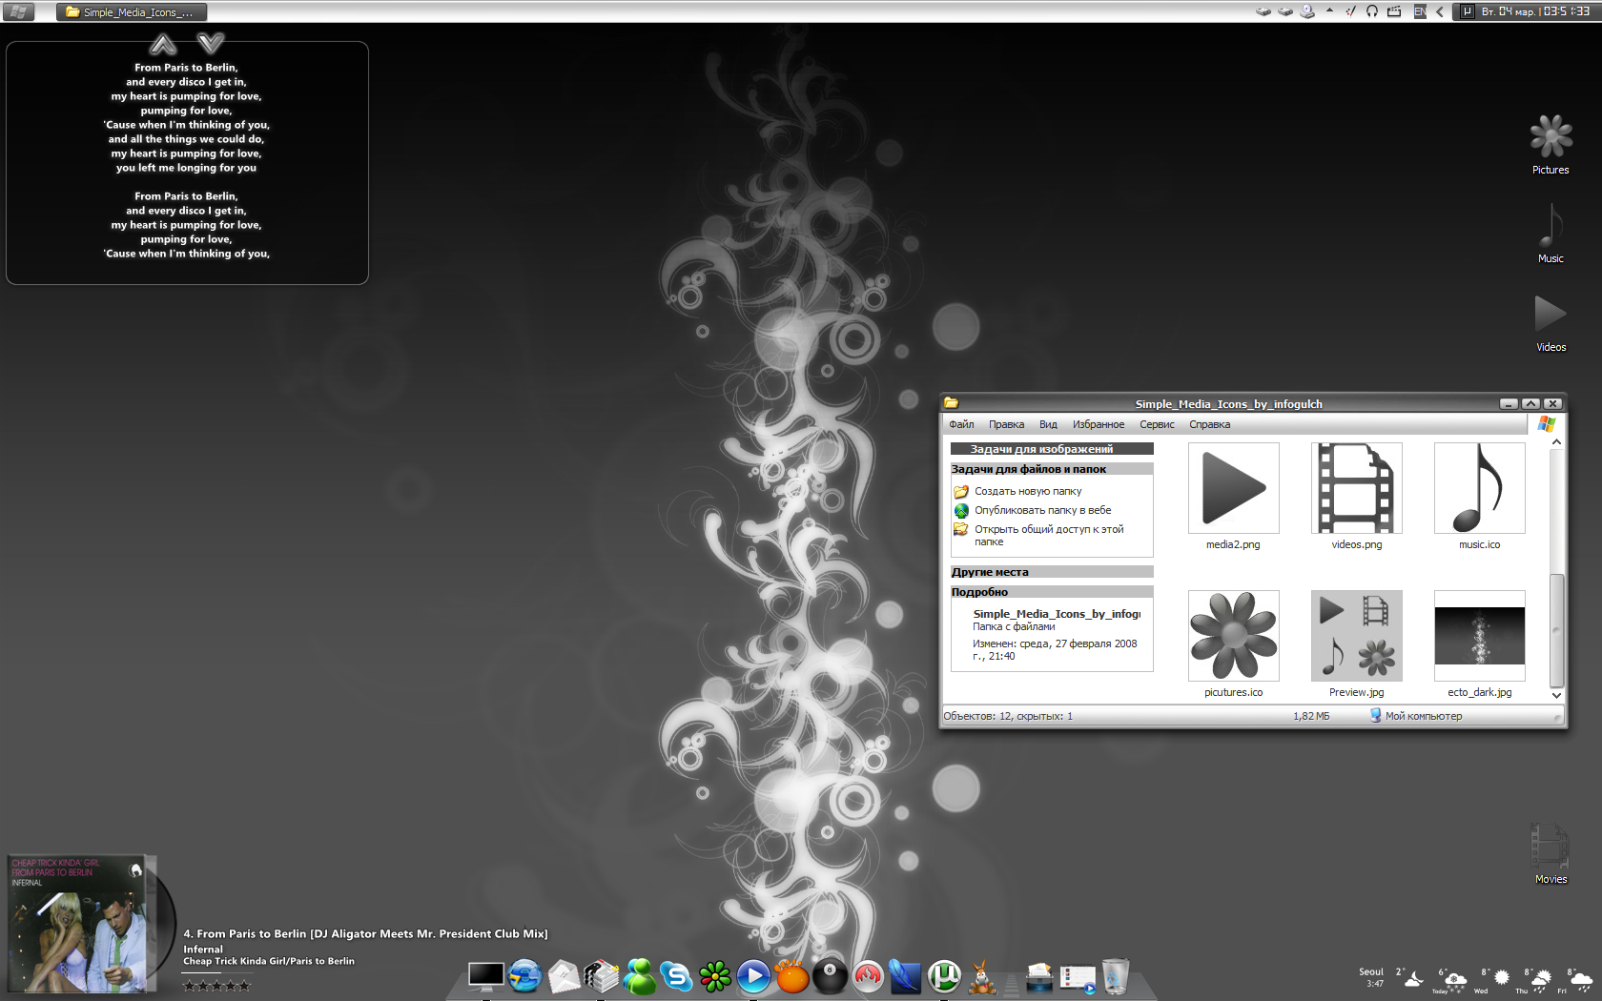Open the Videos desktop play icon
Screen dimensions: 1602x1001
(1551, 314)
